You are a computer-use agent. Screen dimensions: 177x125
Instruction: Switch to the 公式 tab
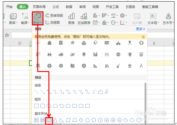56,7
